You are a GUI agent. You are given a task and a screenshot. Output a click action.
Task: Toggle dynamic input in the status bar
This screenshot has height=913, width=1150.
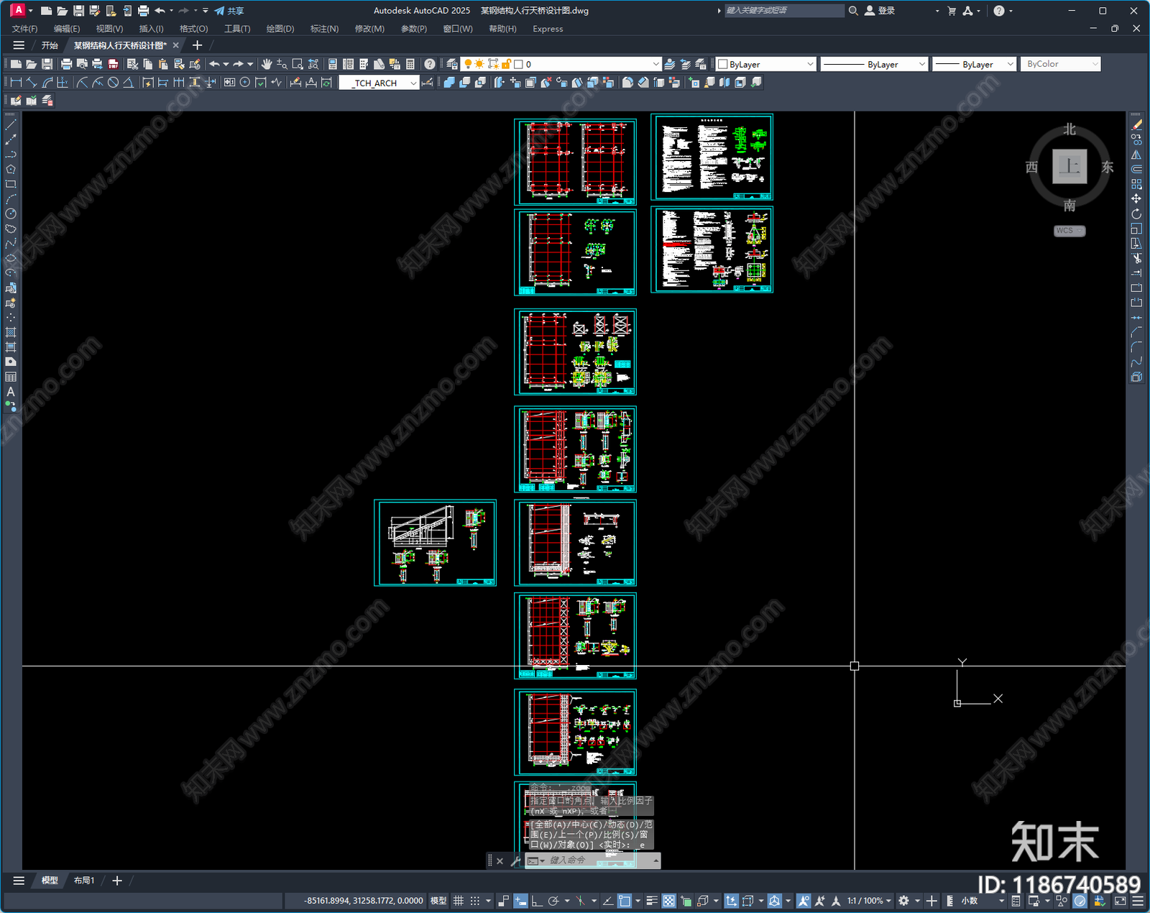pos(520,901)
